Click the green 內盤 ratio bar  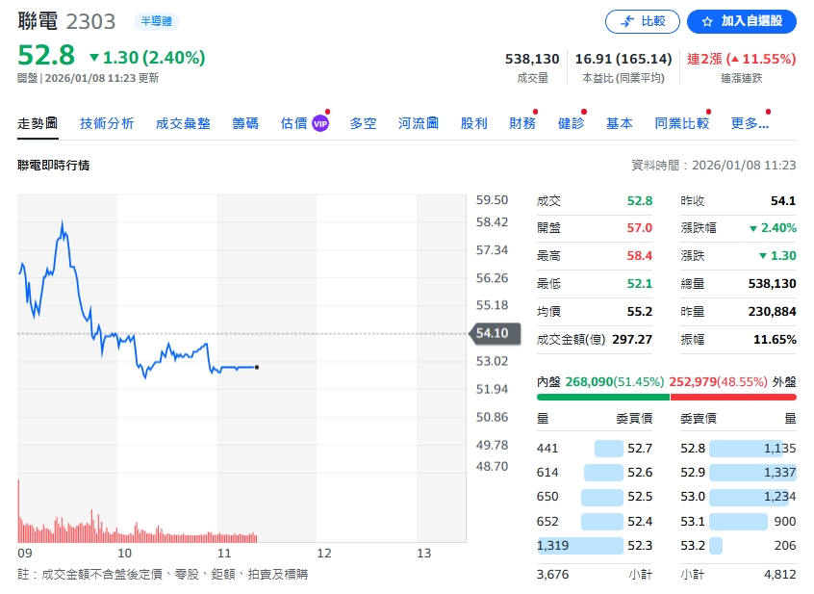pyautogui.click(x=602, y=397)
